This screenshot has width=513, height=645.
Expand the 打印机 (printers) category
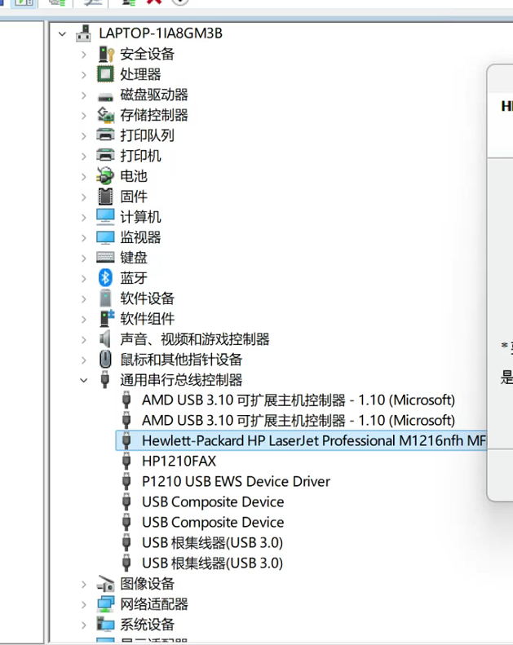tap(83, 157)
